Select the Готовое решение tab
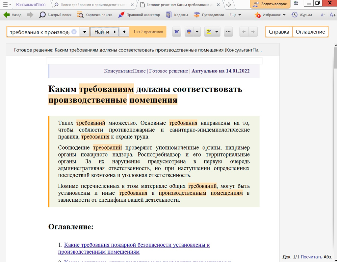This screenshot has width=337, height=262. point(177,5)
